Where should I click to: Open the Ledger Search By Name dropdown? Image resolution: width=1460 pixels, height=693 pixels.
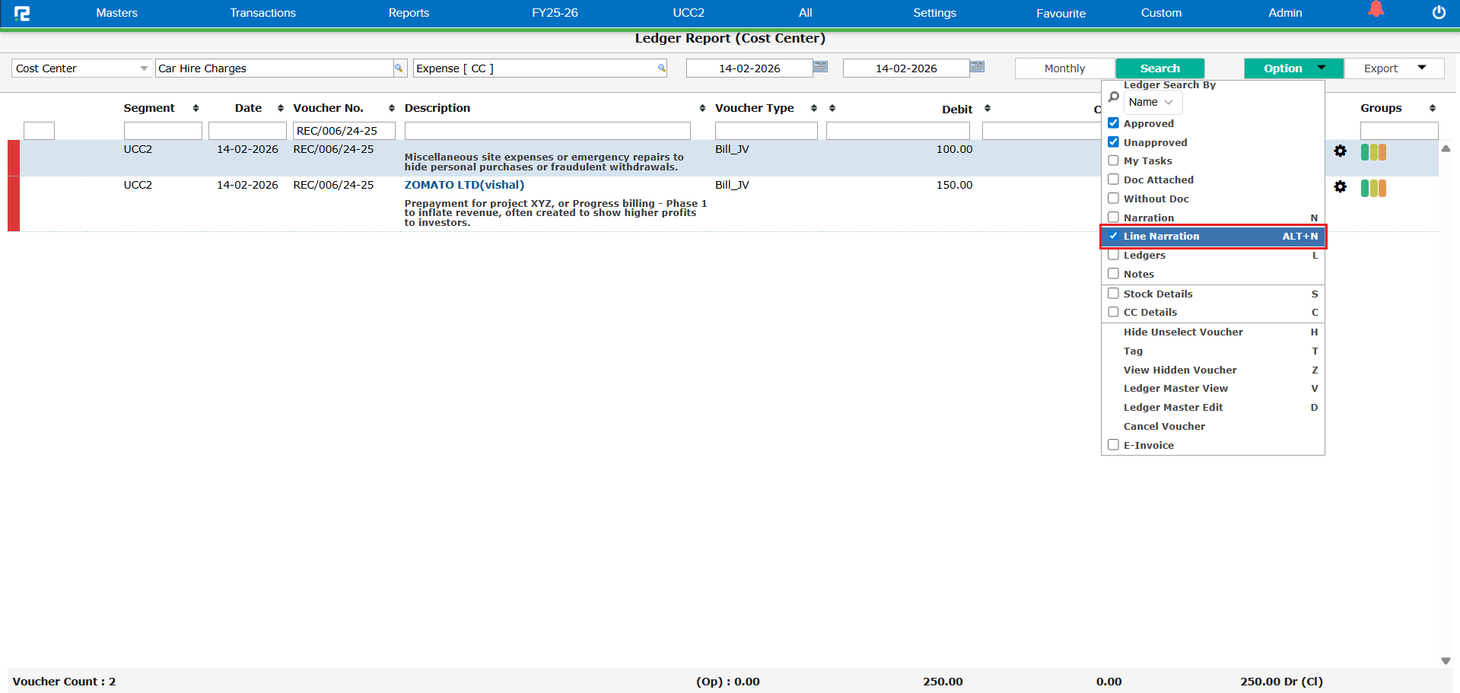(x=1152, y=102)
